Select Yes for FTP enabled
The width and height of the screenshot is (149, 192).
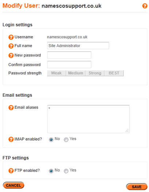click(66, 171)
